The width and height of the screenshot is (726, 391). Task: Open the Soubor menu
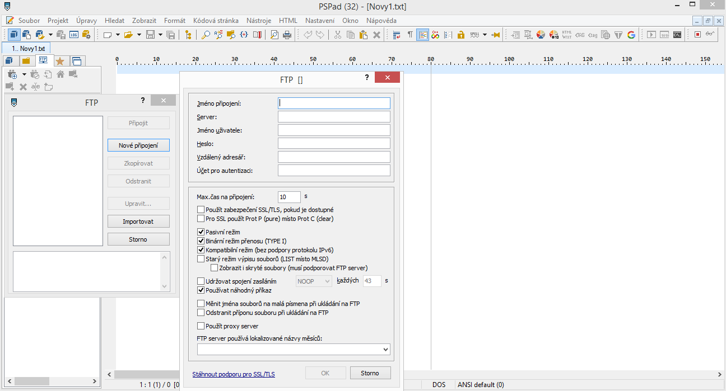click(29, 21)
